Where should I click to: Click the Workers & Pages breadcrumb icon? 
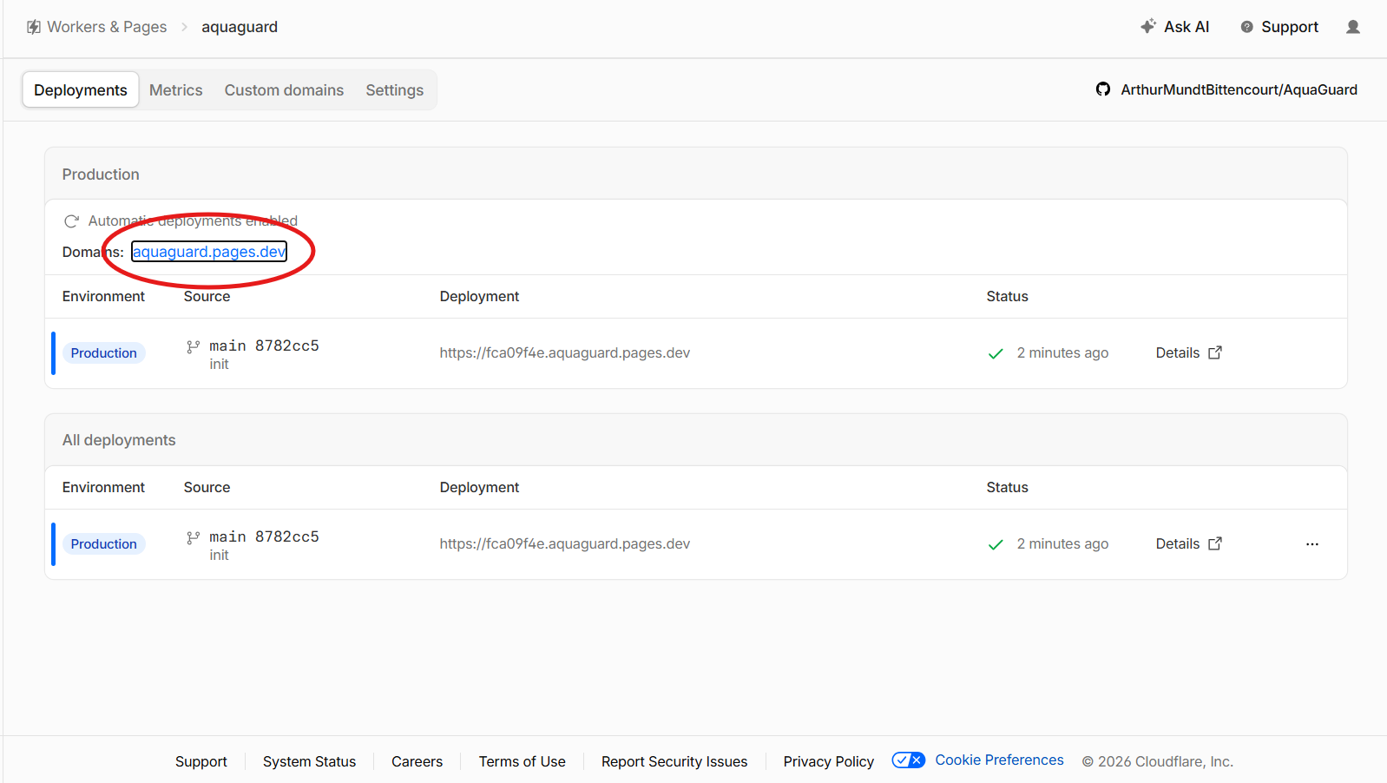(x=34, y=27)
